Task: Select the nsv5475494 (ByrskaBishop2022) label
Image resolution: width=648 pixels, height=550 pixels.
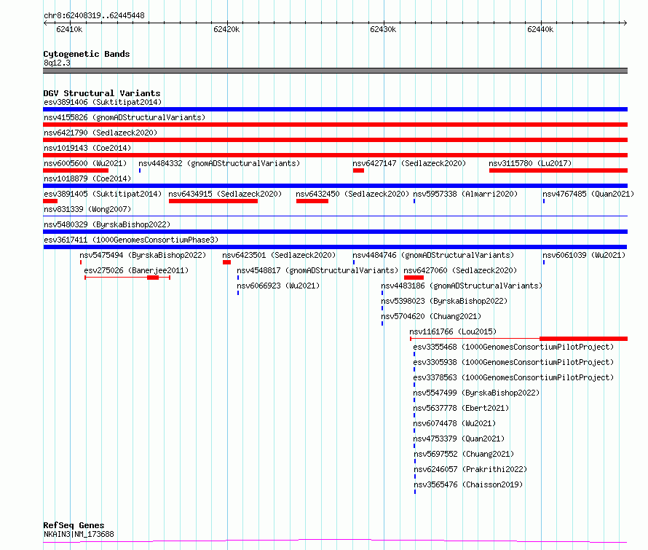Action: [143, 255]
